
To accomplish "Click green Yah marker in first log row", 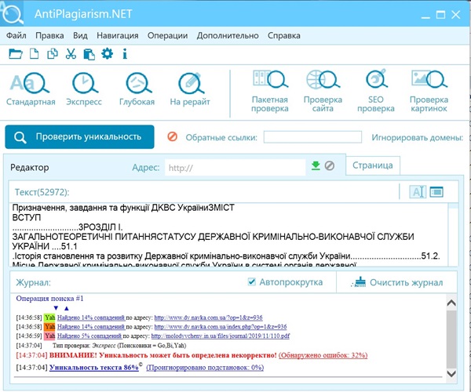I will 49,318.
